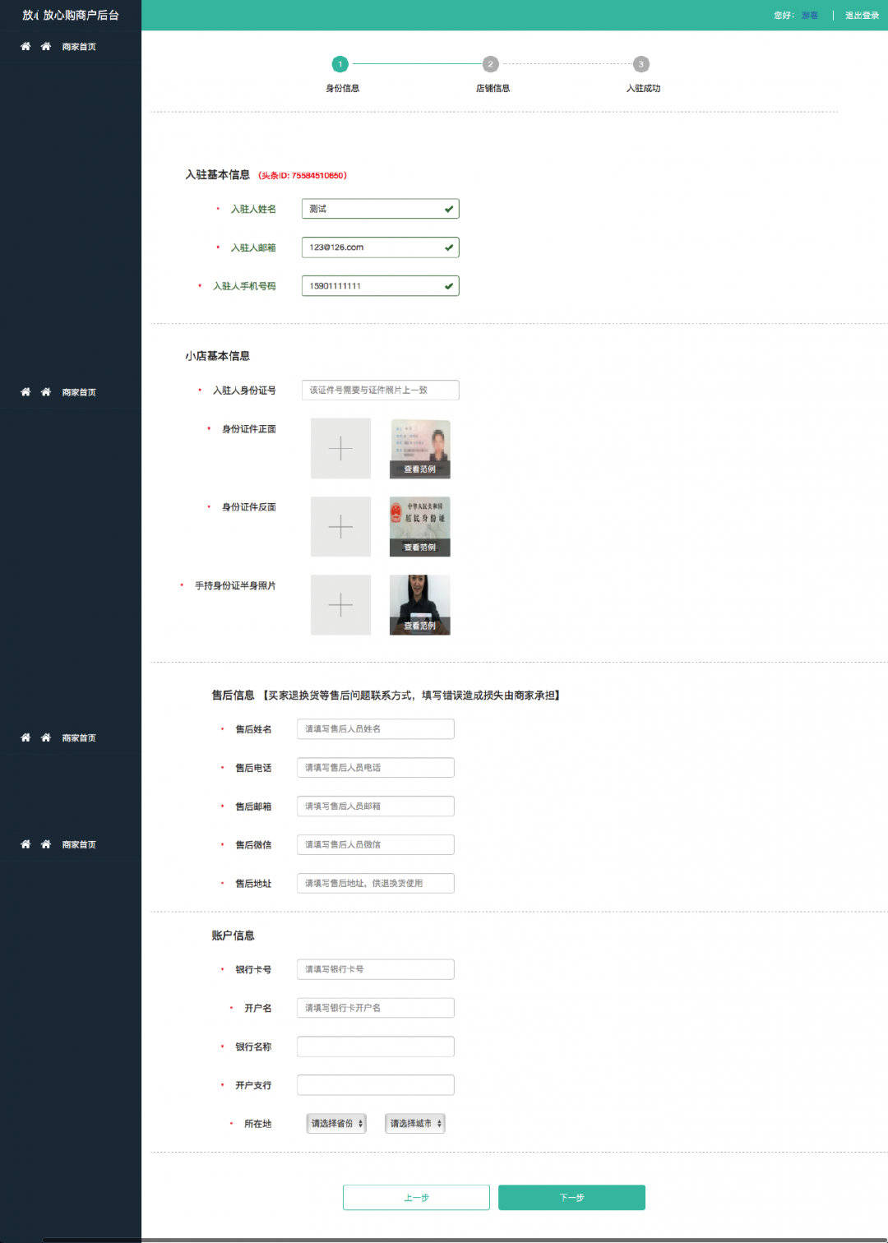The width and height of the screenshot is (888, 1243).
Task: Focus the 售后姓名 input field
Action: tap(375, 729)
